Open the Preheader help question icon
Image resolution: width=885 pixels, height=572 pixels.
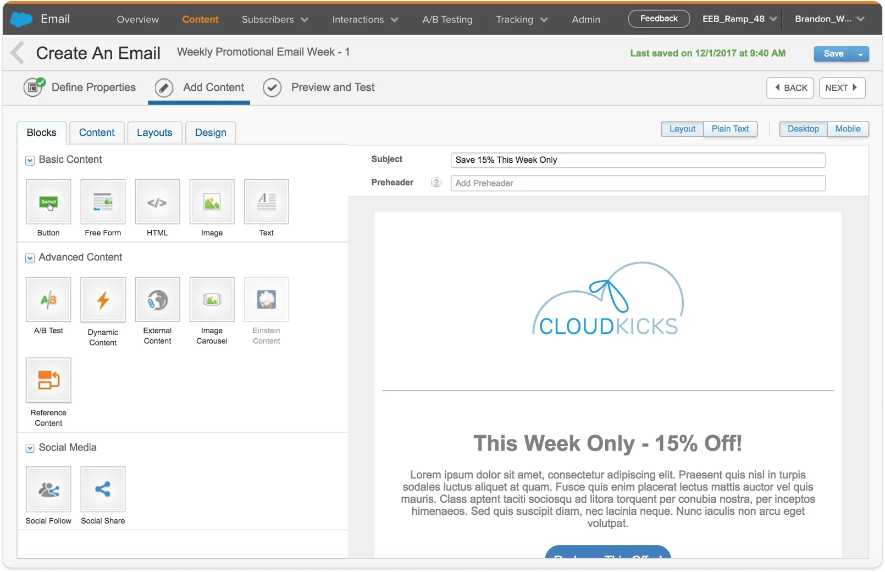[x=436, y=183]
